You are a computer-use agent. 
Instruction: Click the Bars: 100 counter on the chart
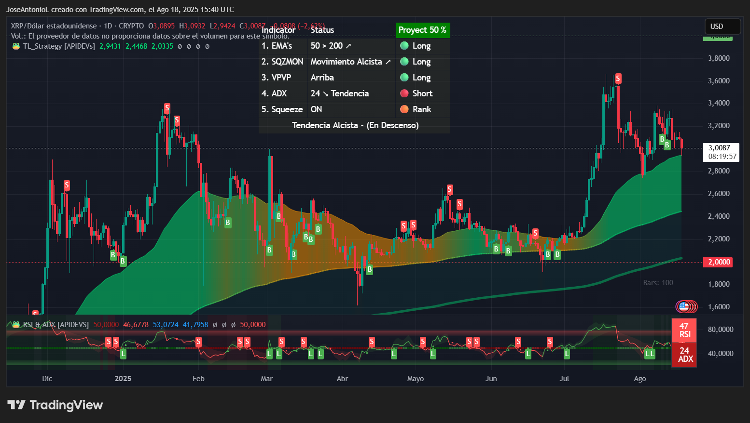coord(658,283)
